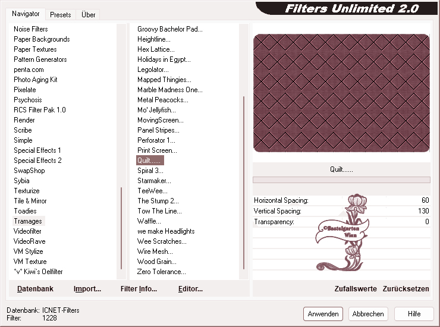Image resolution: width=440 pixels, height=327 pixels.
Task: Choose Panel Stripes filter
Action: click(158, 130)
